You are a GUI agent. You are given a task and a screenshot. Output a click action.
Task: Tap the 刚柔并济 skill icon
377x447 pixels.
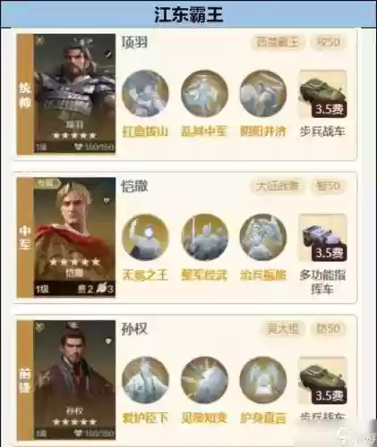coord(263,94)
